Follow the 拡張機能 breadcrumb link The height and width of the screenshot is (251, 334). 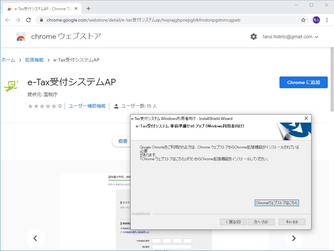[x=34, y=60]
